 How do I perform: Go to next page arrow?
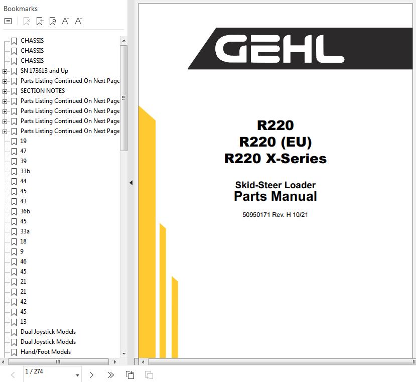click(91, 375)
